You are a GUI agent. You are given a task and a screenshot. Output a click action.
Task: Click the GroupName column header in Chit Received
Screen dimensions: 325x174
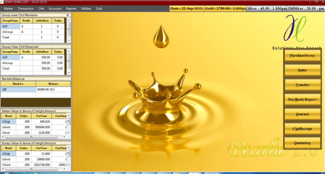[x=10, y=52]
